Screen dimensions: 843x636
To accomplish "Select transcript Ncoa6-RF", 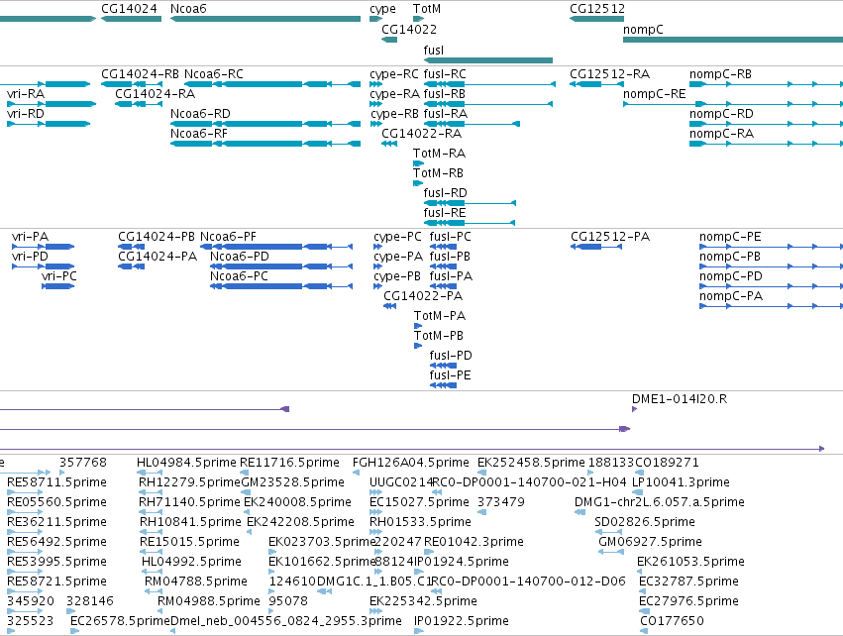I will [x=265, y=144].
